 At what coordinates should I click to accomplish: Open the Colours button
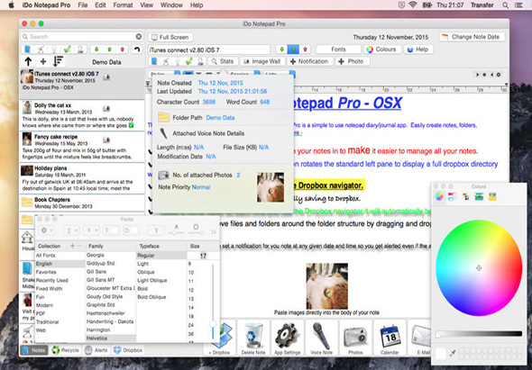coord(381,50)
